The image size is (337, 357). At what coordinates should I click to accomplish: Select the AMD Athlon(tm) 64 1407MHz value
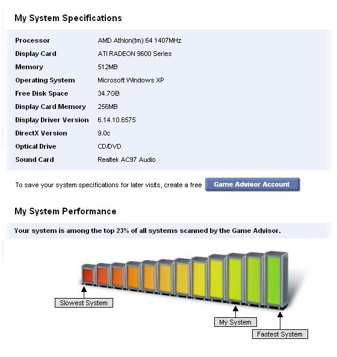click(140, 40)
